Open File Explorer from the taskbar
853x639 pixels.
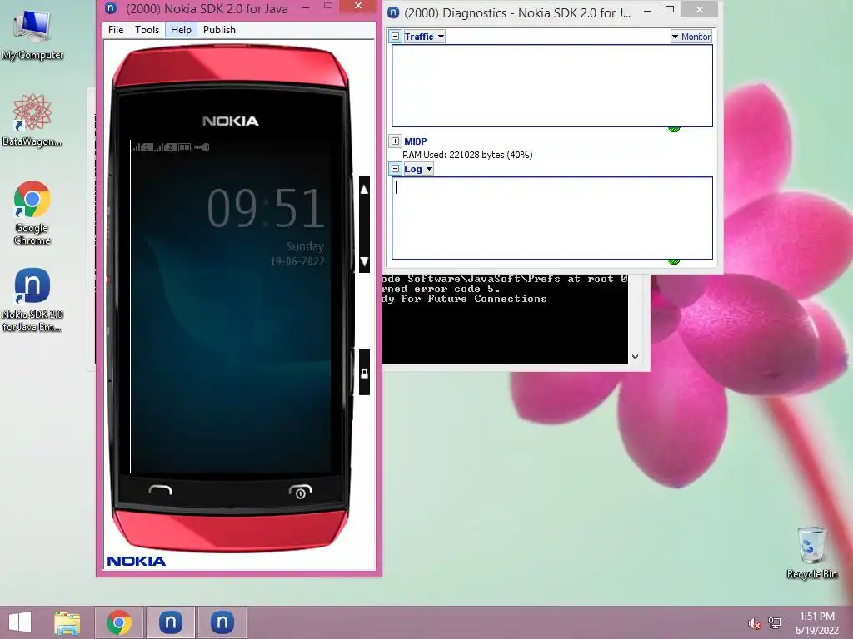(x=67, y=622)
